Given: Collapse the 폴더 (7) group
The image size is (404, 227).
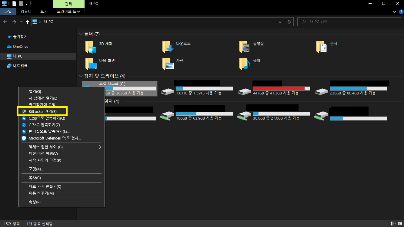Looking at the screenshot, I should 81,34.
